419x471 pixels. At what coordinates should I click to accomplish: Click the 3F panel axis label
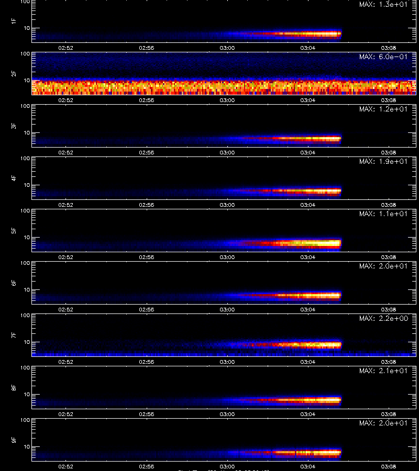coord(14,126)
